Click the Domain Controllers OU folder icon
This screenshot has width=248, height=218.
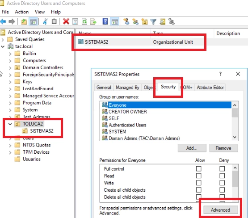17,67
